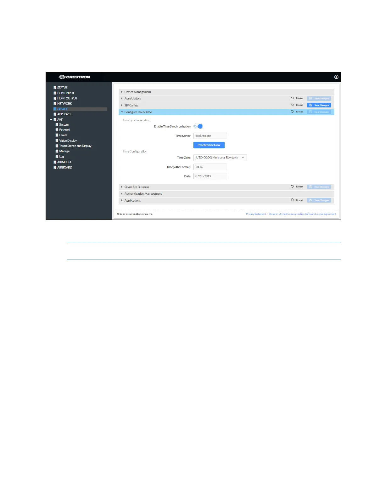The height and width of the screenshot is (499, 385).
Task: Open AVF System item
Action: (64, 125)
